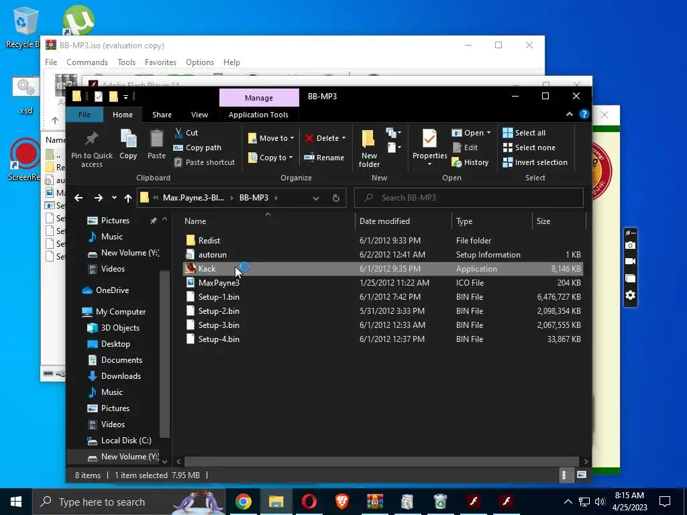Click the Rename ribbon button
Image resolution: width=687 pixels, height=515 pixels.
pos(324,157)
